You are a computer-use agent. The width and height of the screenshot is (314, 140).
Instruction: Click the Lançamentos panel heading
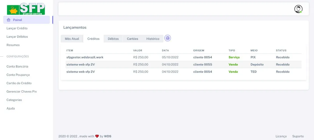(x=75, y=28)
